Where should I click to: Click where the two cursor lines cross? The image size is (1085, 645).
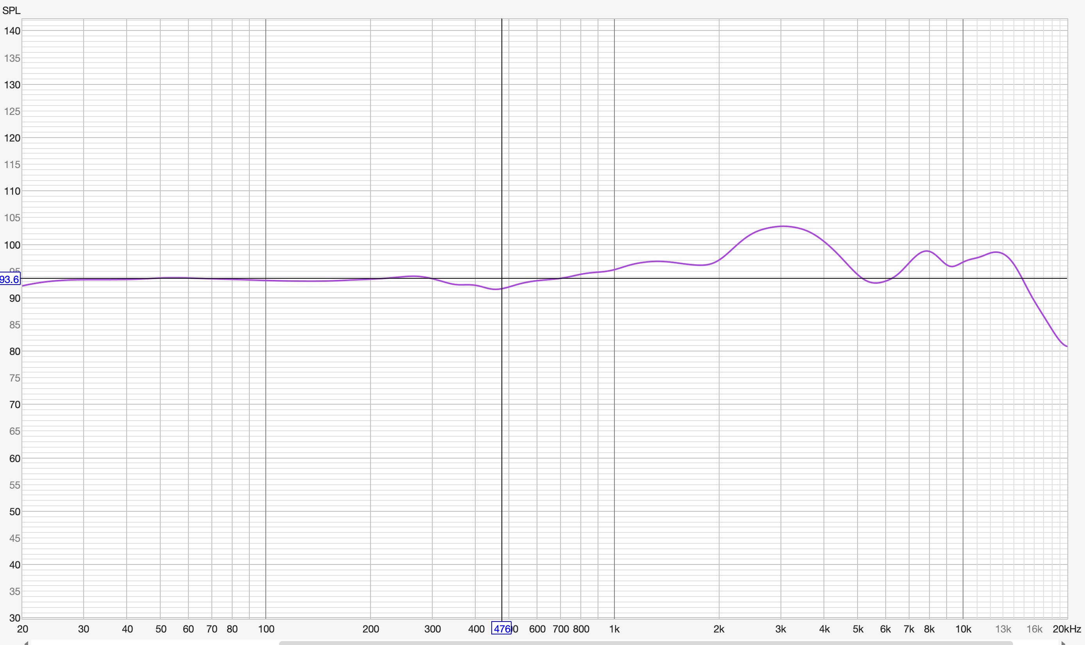[x=502, y=278]
